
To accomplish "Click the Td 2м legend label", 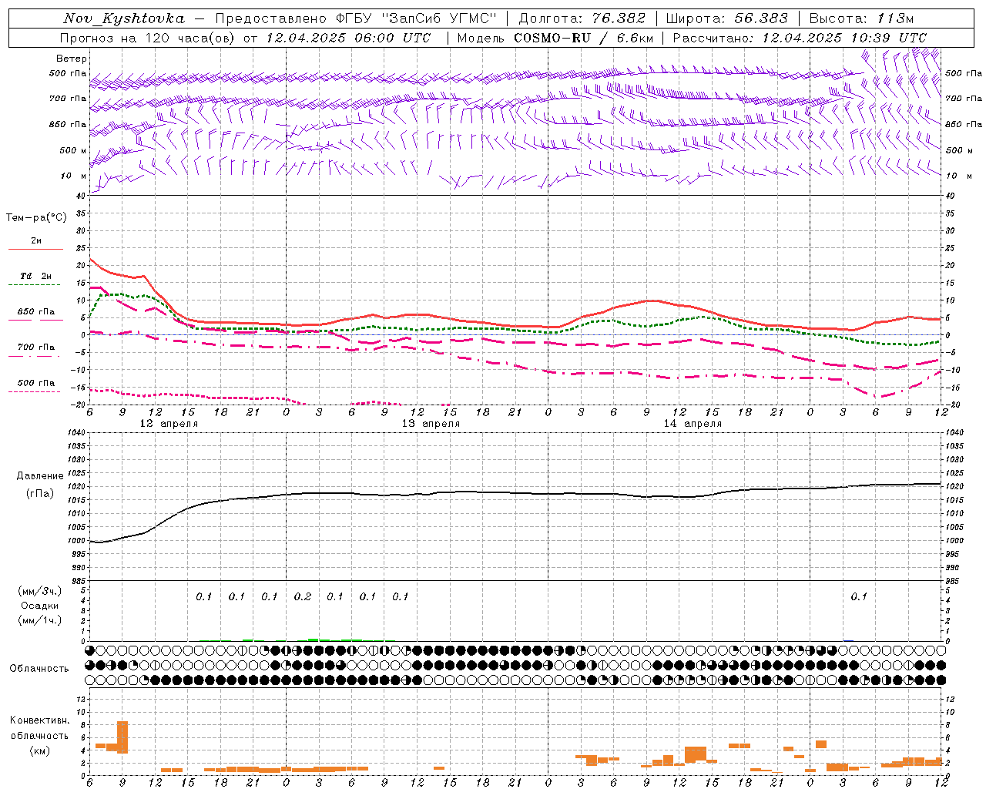I will tap(36, 276).
